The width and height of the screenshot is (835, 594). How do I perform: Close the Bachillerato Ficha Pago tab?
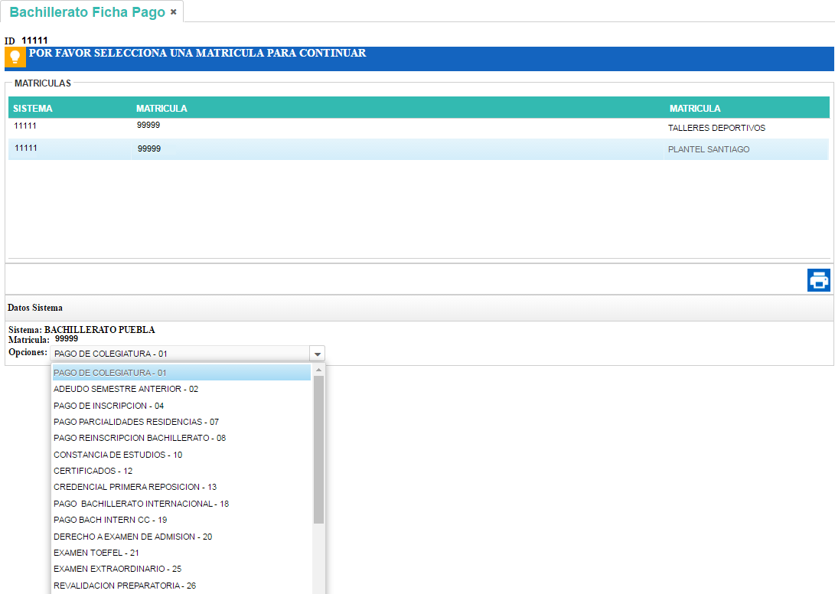[173, 12]
